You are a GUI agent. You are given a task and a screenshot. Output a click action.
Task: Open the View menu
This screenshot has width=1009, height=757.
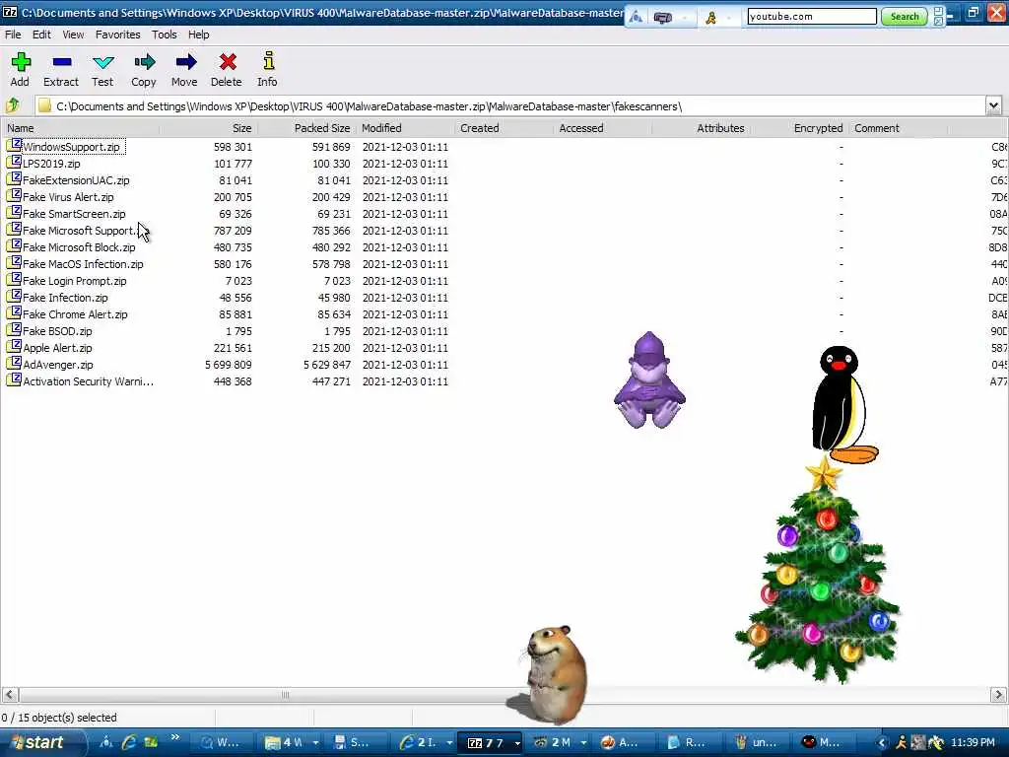[x=73, y=34]
